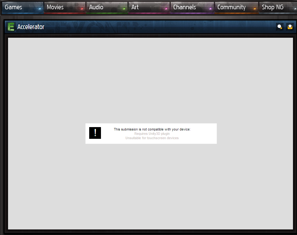This screenshot has height=235, width=297.
Task: Click the 'not compatible with your device' message
Action: [152, 129]
